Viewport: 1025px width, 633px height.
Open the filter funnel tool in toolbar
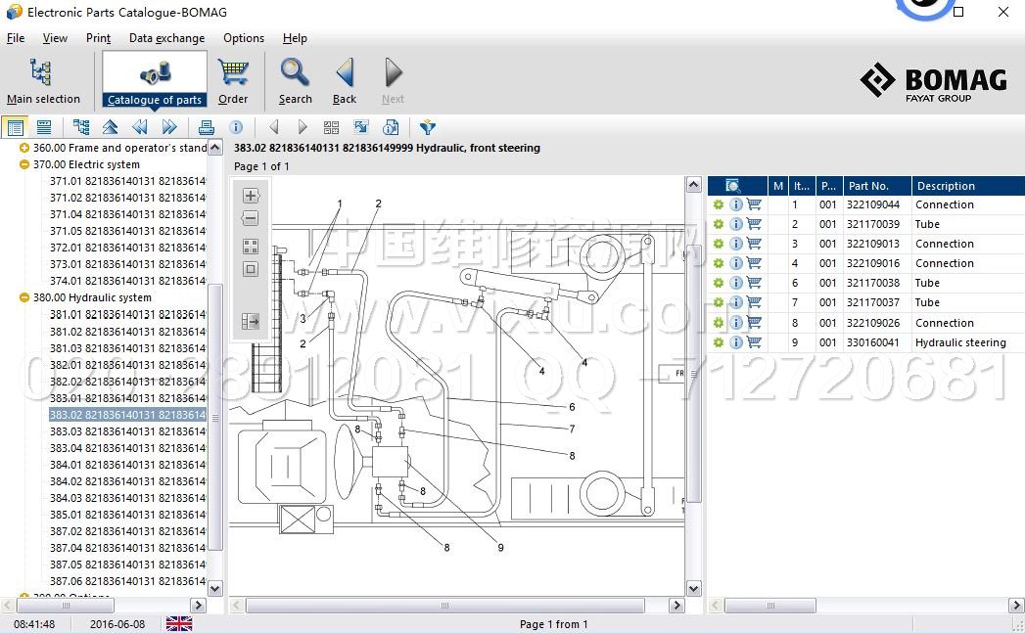point(427,127)
